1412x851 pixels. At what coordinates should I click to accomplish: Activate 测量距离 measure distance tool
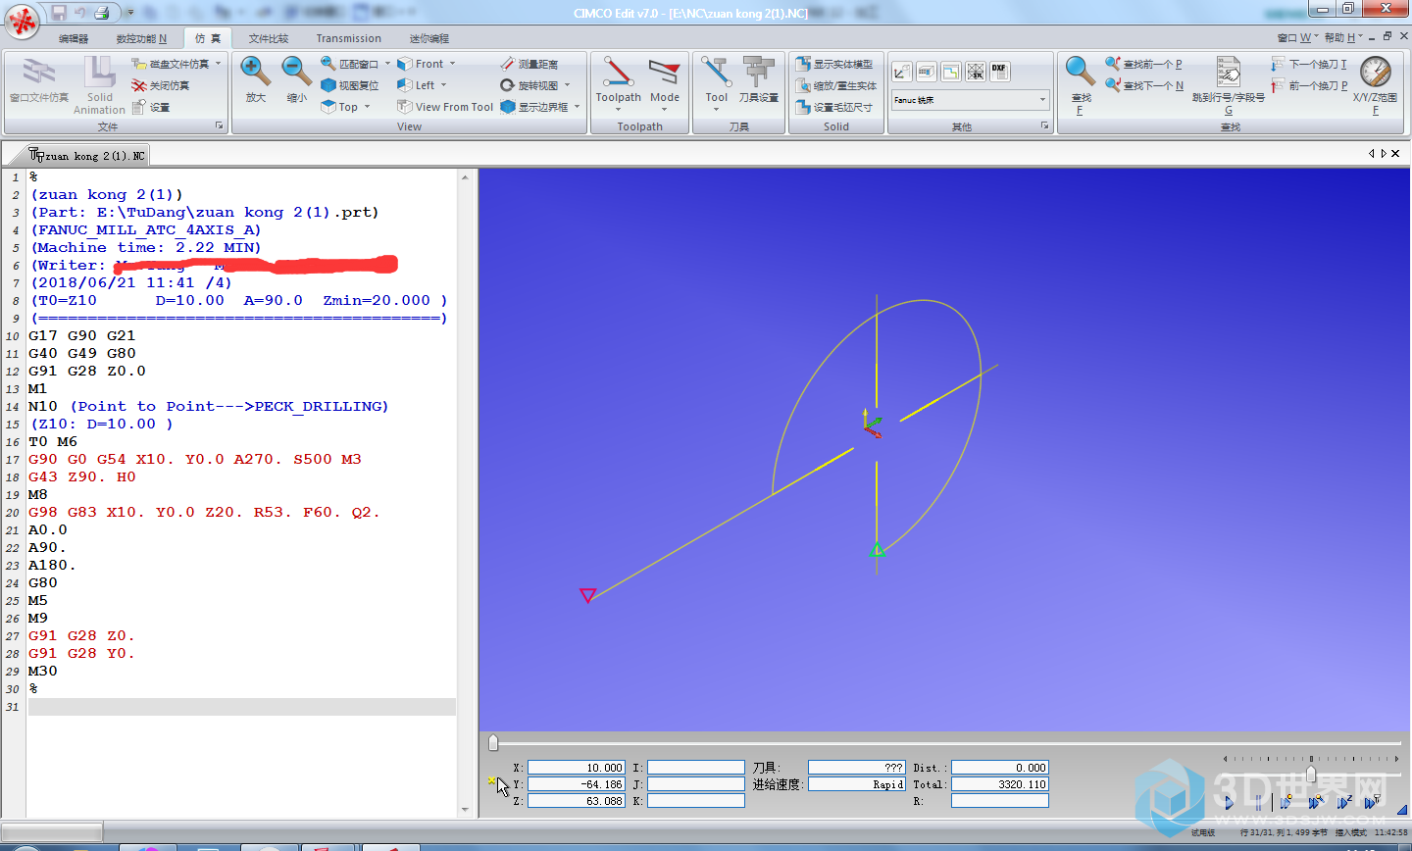(x=529, y=64)
